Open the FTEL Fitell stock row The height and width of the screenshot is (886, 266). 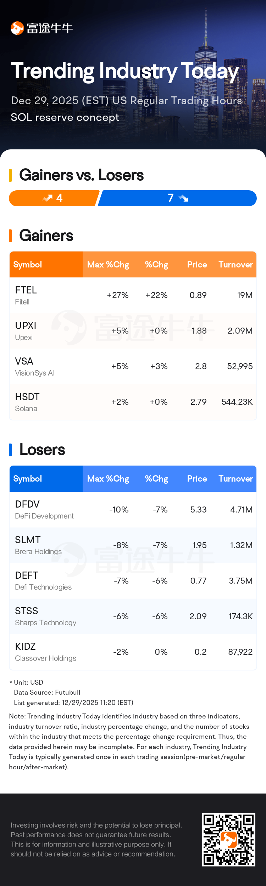(133, 295)
